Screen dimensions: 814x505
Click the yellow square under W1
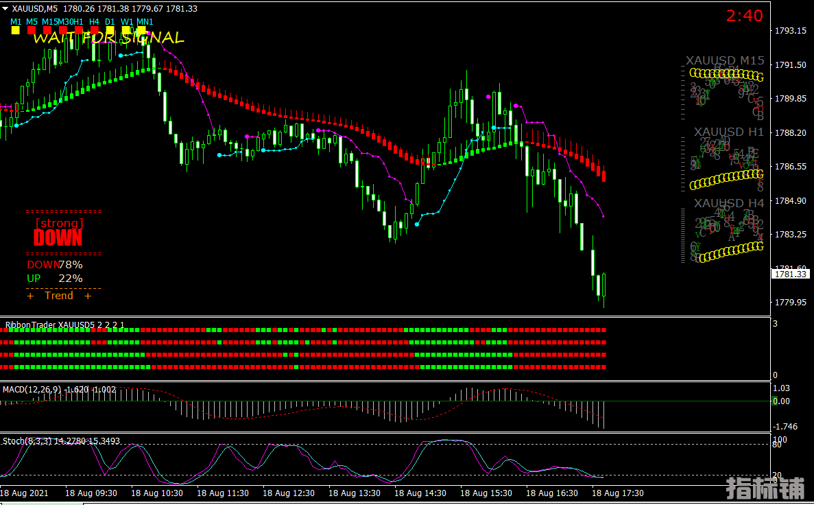tap(127, 31)
